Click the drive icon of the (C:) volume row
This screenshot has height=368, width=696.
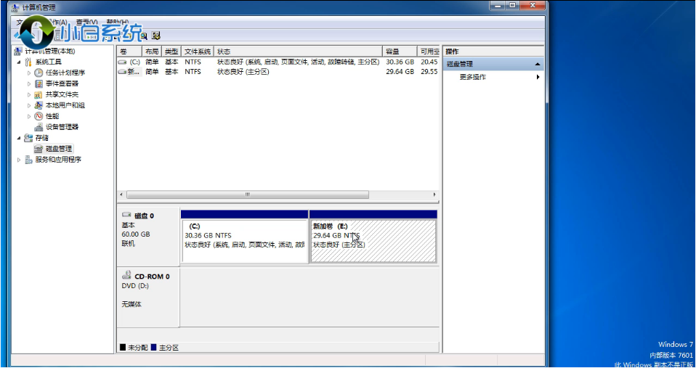coord(123,62)
